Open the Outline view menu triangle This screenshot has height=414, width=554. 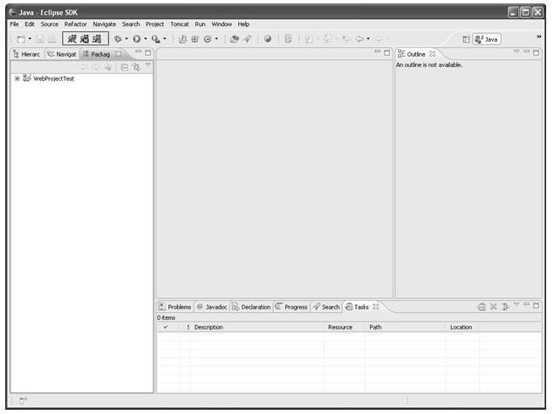click(516, 52)
